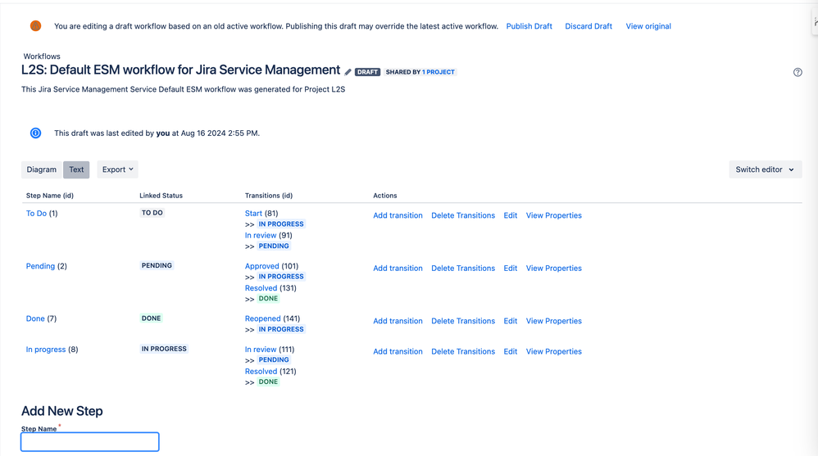Click the Step Name (id) column header
This screenshot has height=456, width=818.
pos(50,196)
